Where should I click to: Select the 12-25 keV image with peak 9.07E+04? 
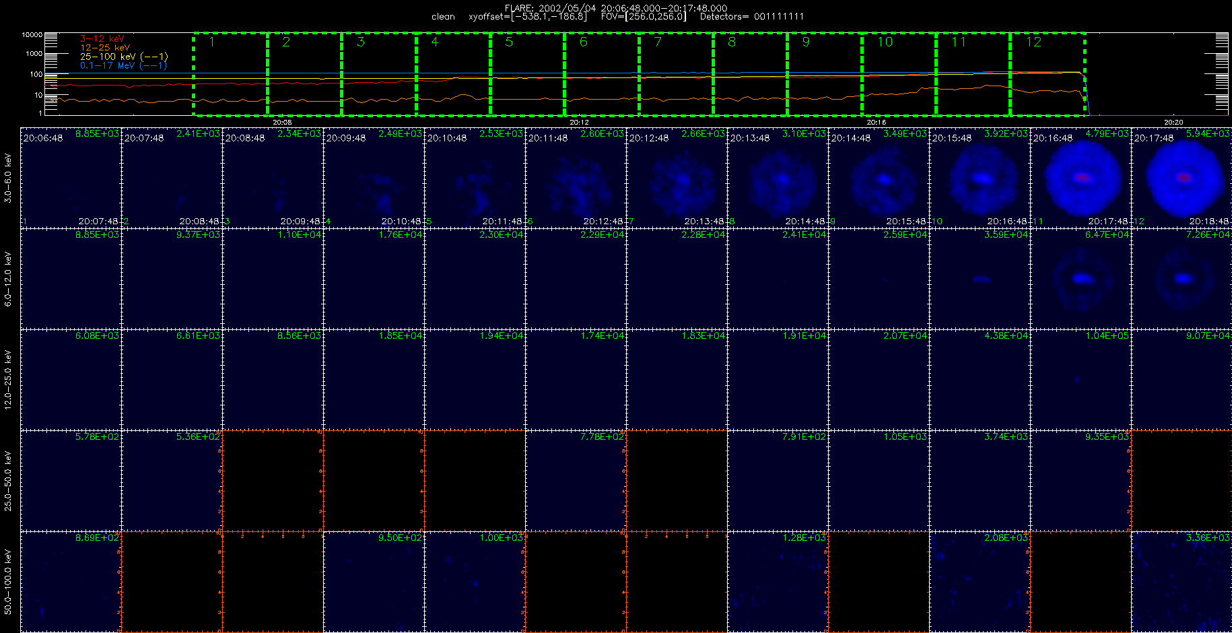1182,380
